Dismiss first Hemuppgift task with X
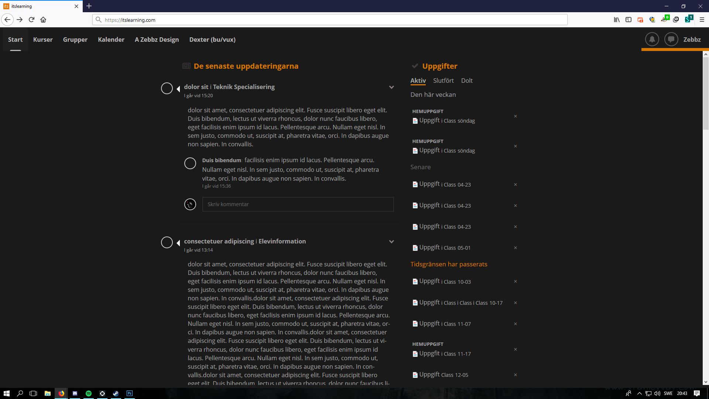The height and width of the screenshot is (399, 709). tap(515, 116)
